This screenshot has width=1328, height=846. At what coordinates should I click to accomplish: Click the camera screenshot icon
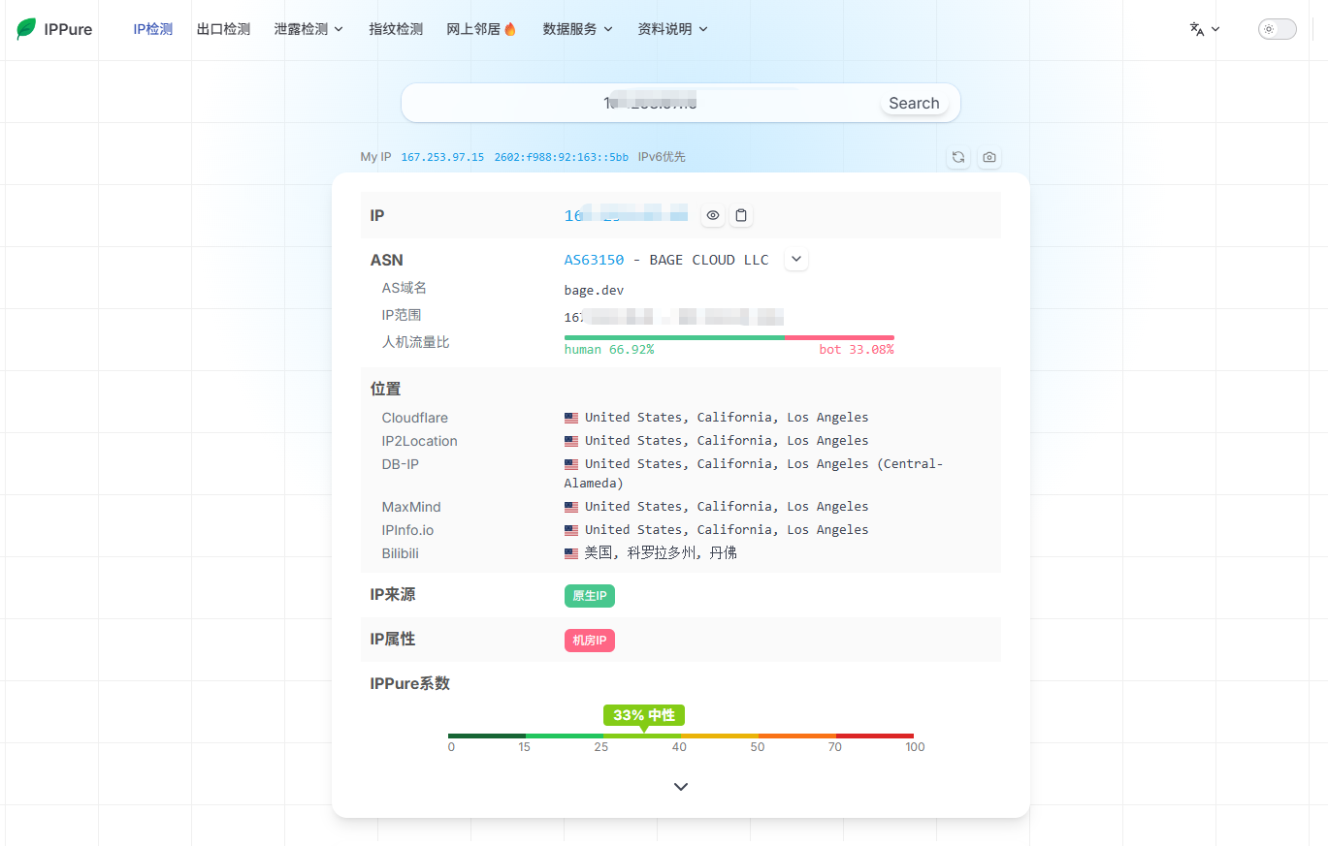click(989, 157)
